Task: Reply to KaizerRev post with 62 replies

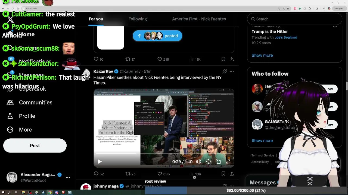Action: click(x=99, y=174)
